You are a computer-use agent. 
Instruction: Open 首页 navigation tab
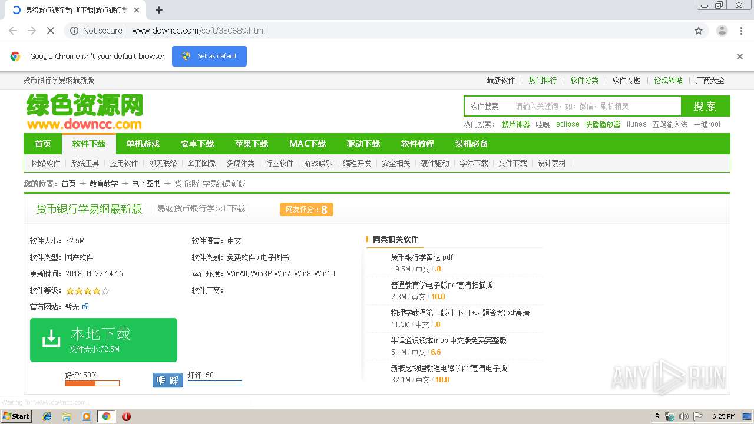pyautogui.click(x=43, y=144)
